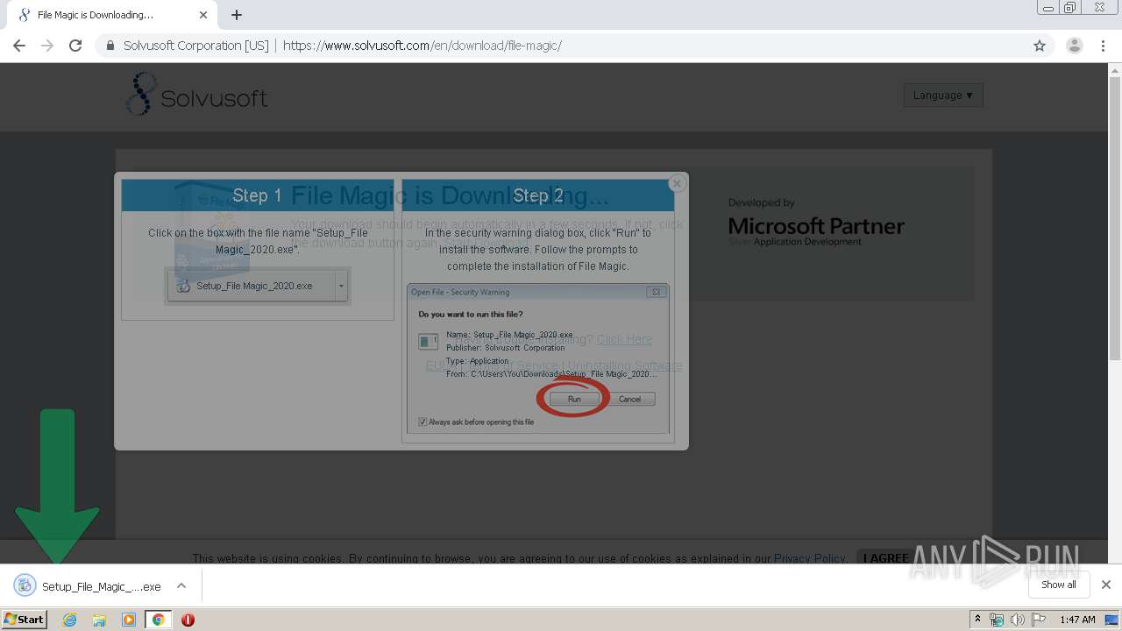1122x631 pixels.
Task: Click the address bar URL
Action: [x=423, y=46]
